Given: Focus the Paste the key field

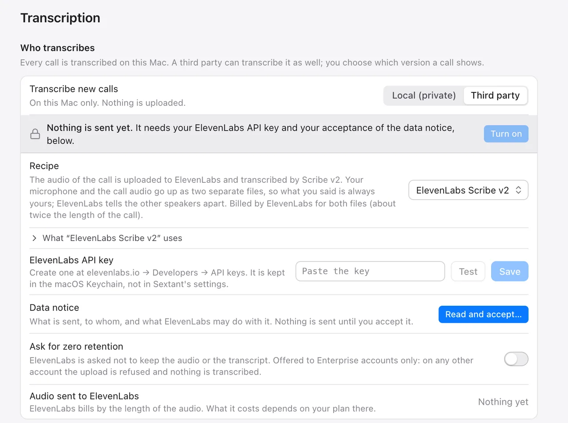Looking at the screenshot, I should coord(370,271).
